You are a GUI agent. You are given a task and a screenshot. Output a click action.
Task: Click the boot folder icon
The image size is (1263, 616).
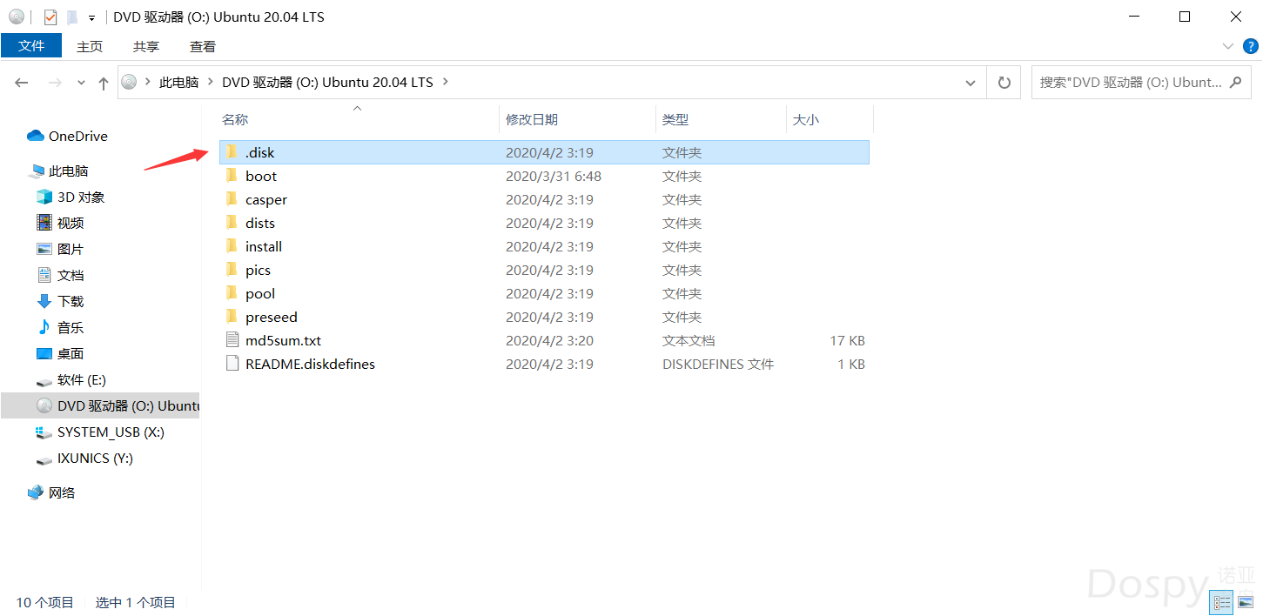pos(232,176)
